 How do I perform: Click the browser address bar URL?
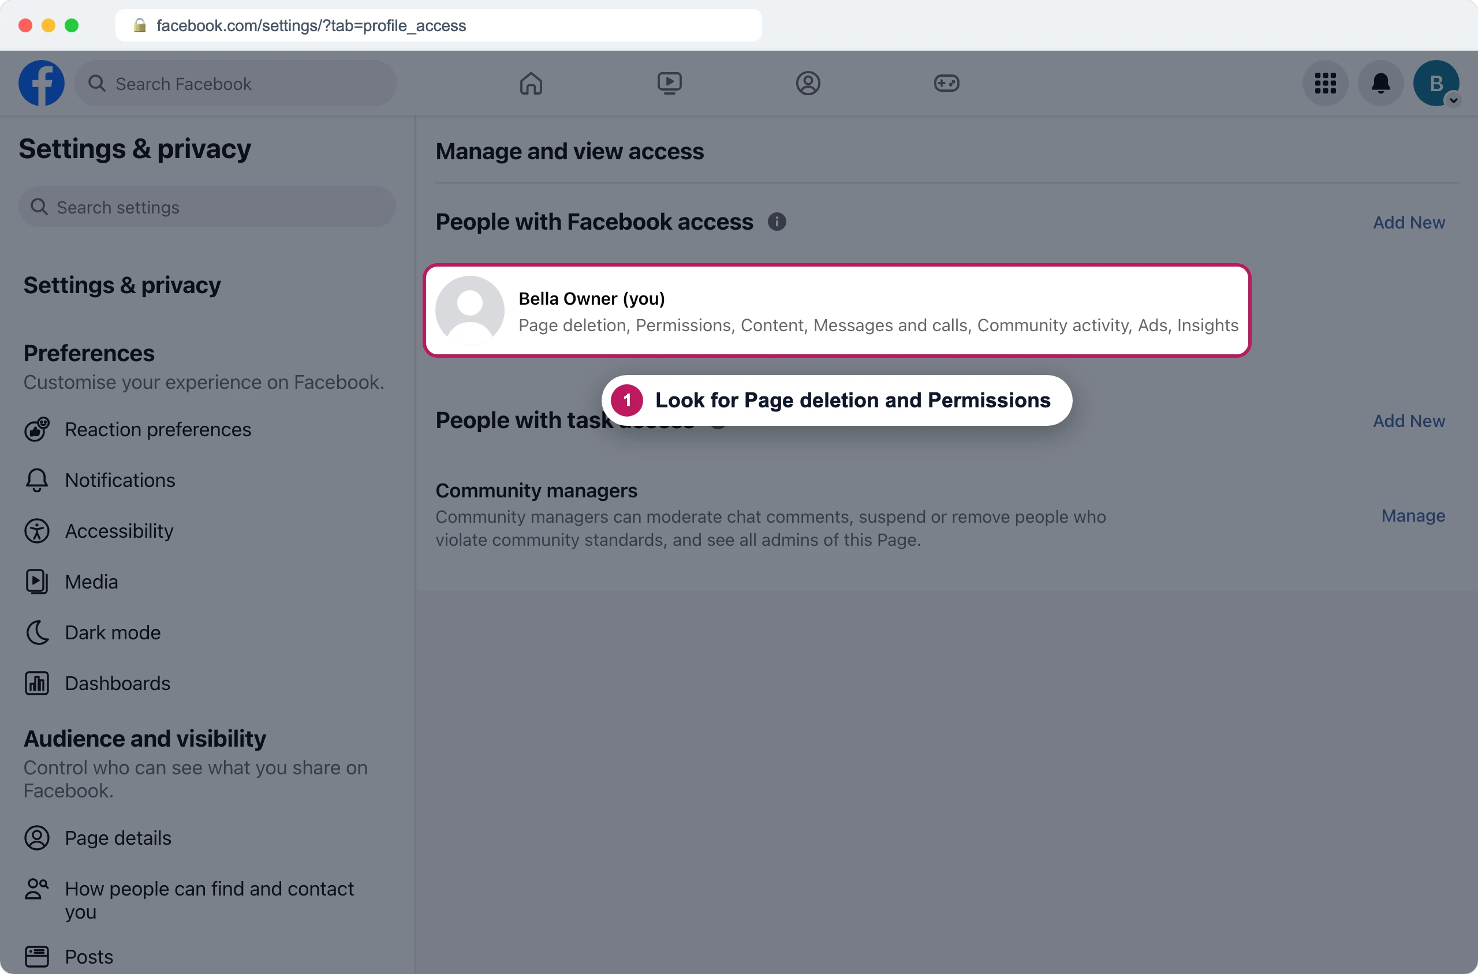point(311,25)
